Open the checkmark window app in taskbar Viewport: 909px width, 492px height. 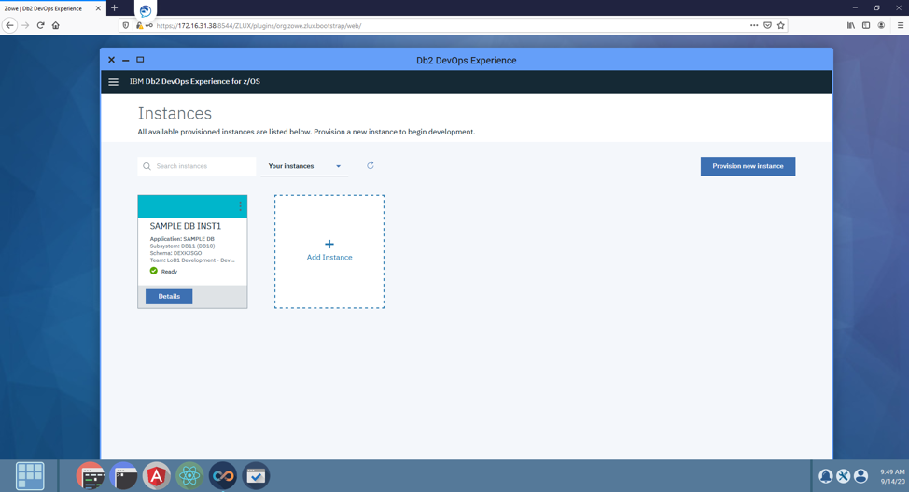pos(256,476)
